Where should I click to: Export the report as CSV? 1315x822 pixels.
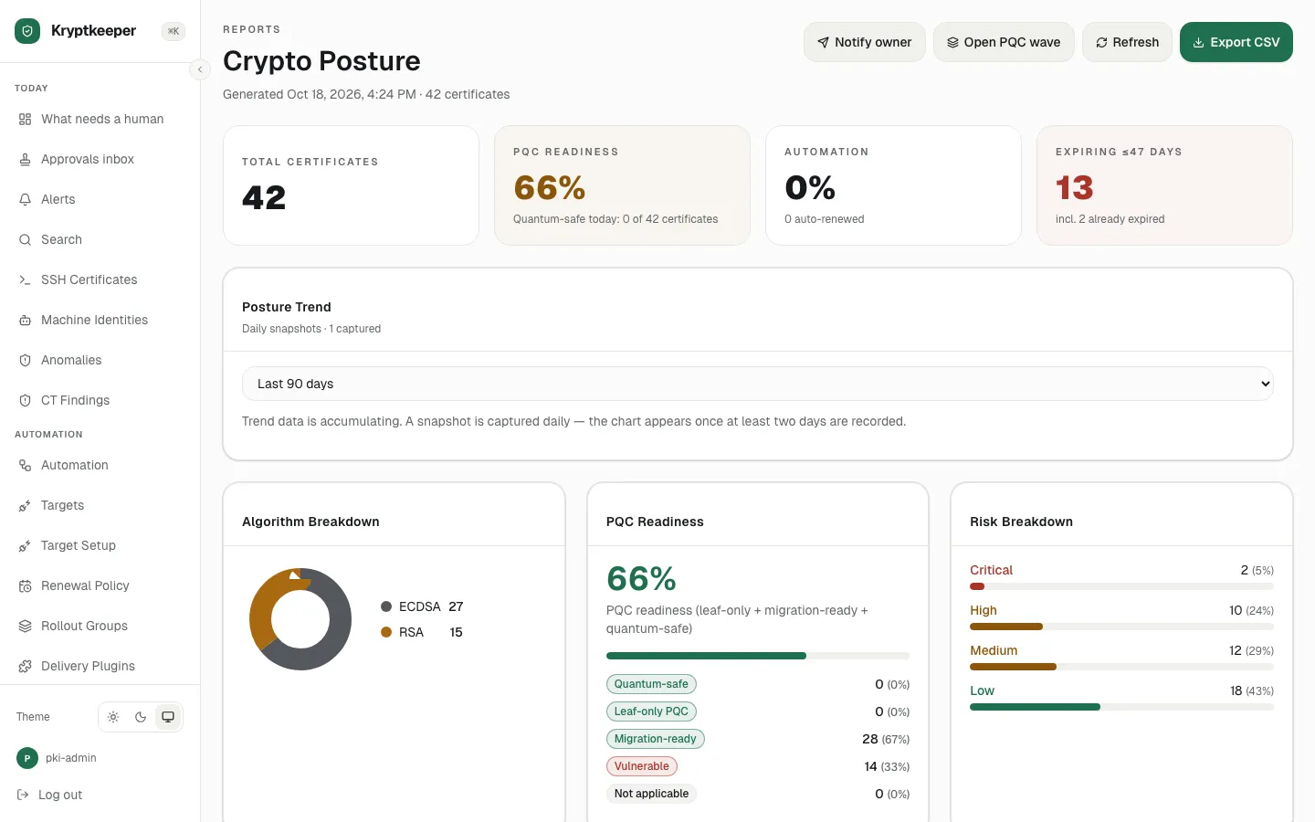[x=1236, y=42]
